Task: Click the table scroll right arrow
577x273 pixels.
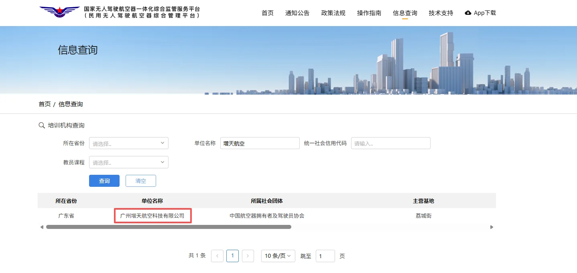Action: tap(492, 227)
